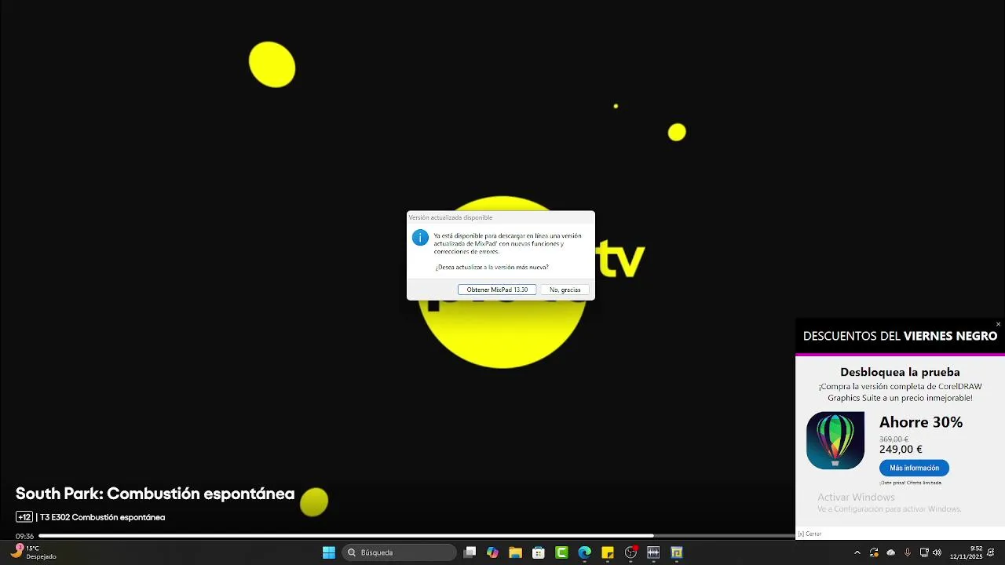Viewport: 1005px width, 565px height.
Task: Open the yellow Sticky Notes taskbar icon
Action: coord(607,552)
